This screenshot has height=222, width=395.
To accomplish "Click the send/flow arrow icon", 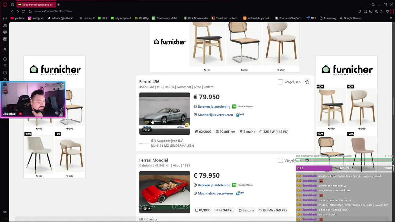I will pyautogui.click(x=382, y=11).
